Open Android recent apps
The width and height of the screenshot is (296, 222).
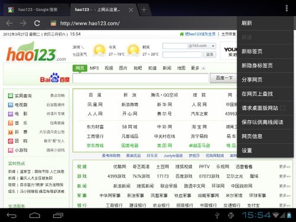pos(58,215)
